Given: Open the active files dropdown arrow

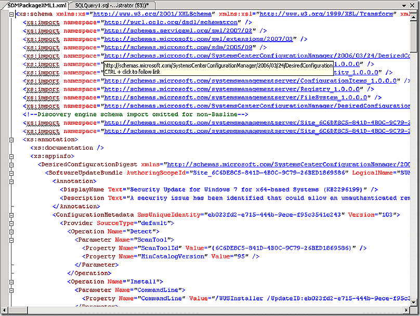Looking at the screenshot, I should click(404, 5).
